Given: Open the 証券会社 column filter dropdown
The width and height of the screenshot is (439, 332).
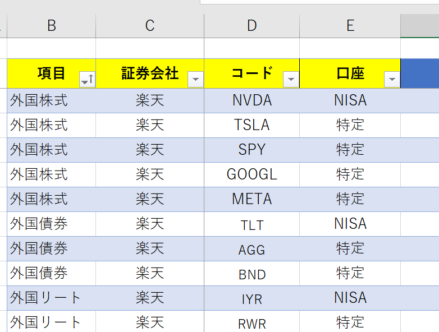Looking at the screenshot, I should (195, 80).
